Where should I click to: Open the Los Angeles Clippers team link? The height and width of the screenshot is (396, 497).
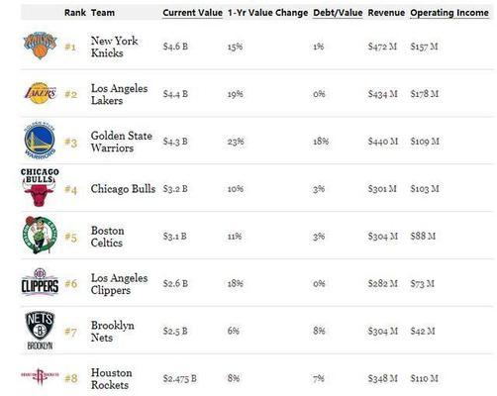coord(119,284)
